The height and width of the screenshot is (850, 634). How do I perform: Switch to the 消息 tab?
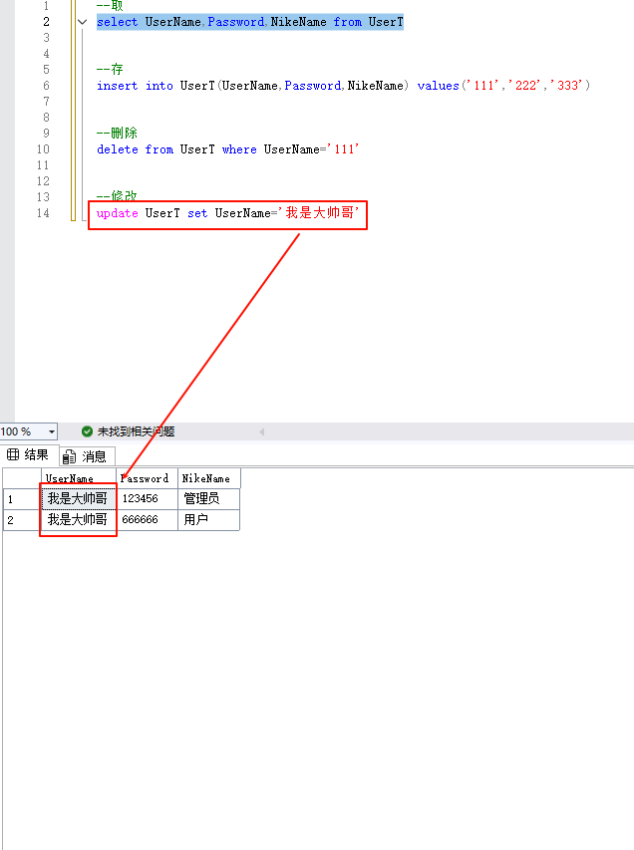point(86,456)
